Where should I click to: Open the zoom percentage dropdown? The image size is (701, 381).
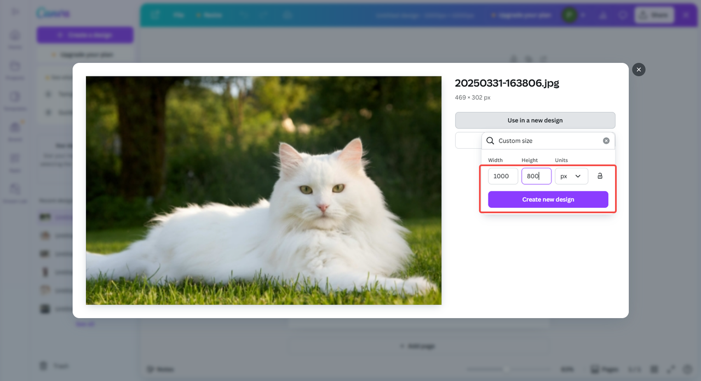pos(568,369)
